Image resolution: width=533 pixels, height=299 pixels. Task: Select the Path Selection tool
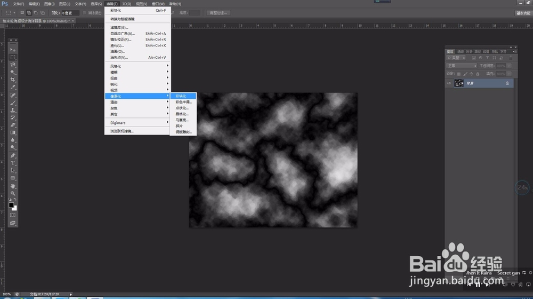coord(13,171)
